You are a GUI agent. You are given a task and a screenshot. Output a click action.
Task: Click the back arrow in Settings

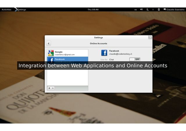pos(49,43)
